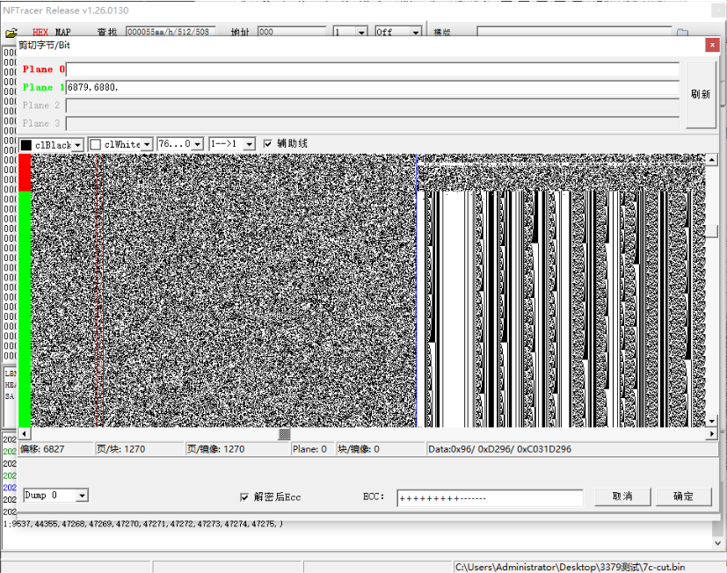The image size is (727, 573).
Task: Open file via folder icon in main toolbar
Action: [x=11, y=33]
